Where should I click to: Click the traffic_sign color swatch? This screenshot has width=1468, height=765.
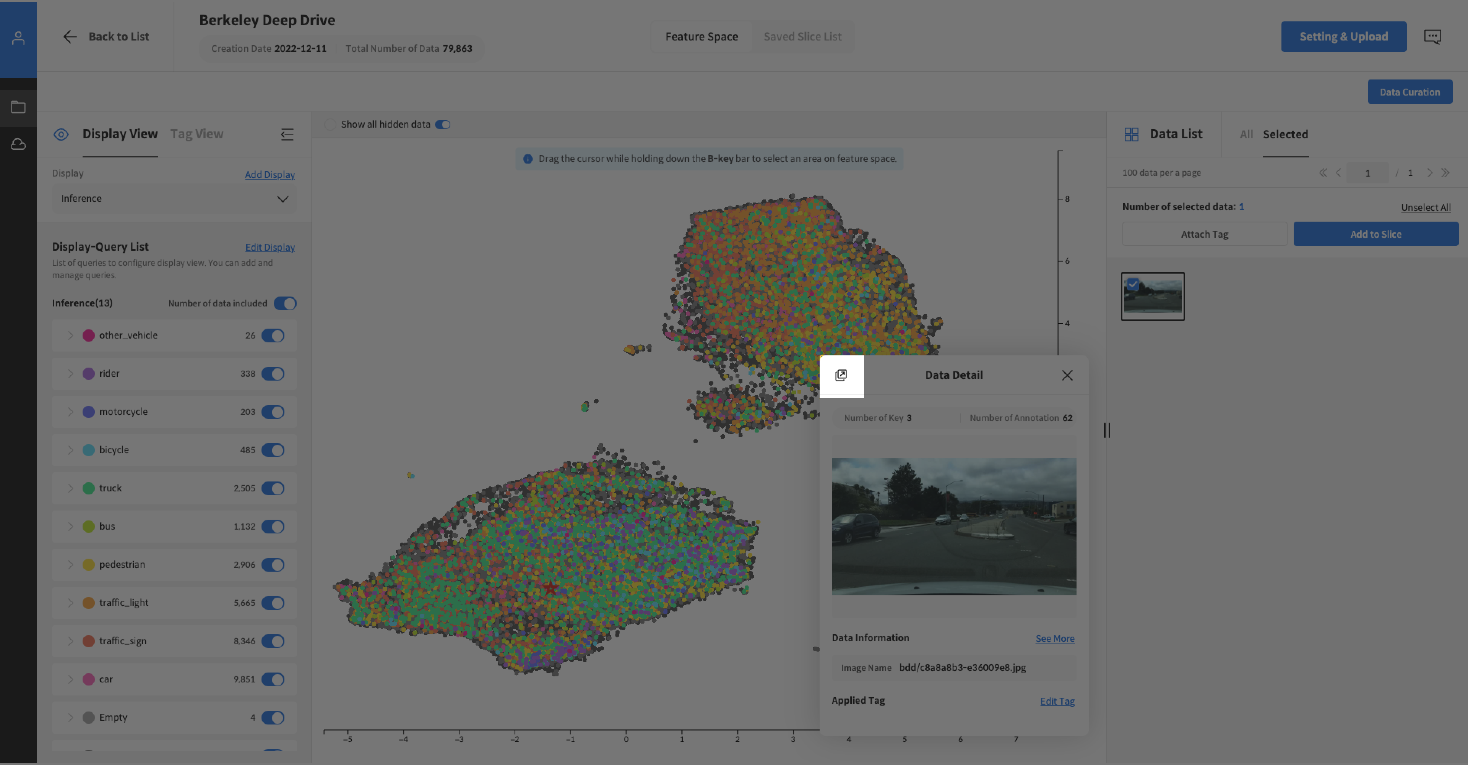click(x=88, y=641)
